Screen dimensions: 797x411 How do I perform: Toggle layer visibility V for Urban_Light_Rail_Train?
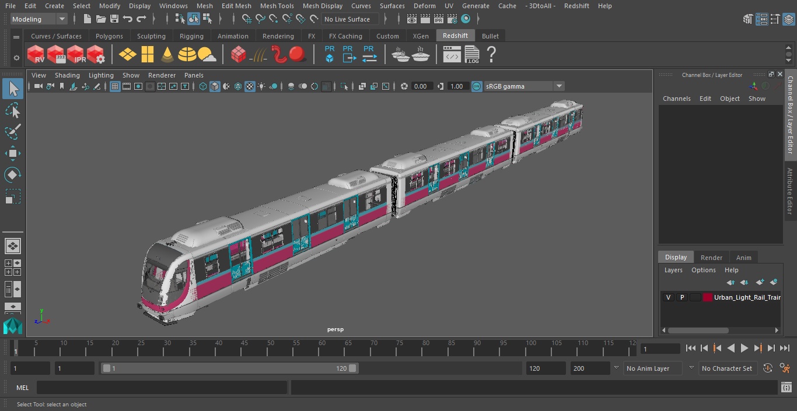click(x=669, y=297)
